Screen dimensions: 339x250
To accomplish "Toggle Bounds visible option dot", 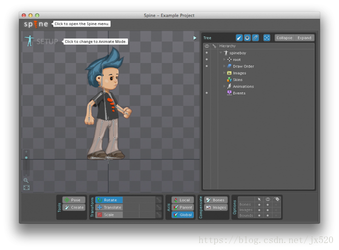I will coord(267,215).
